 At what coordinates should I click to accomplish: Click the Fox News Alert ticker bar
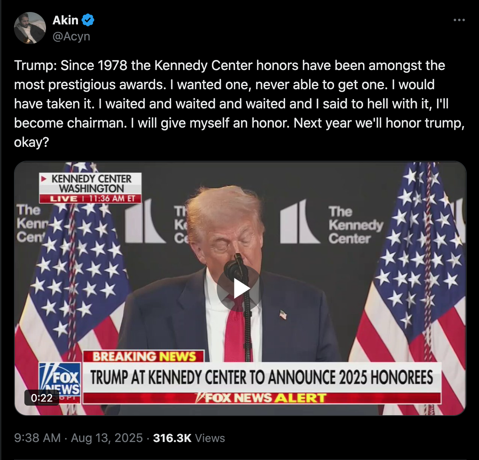pos(262,398)
